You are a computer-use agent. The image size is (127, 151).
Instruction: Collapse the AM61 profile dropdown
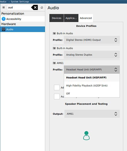point(92,69)
